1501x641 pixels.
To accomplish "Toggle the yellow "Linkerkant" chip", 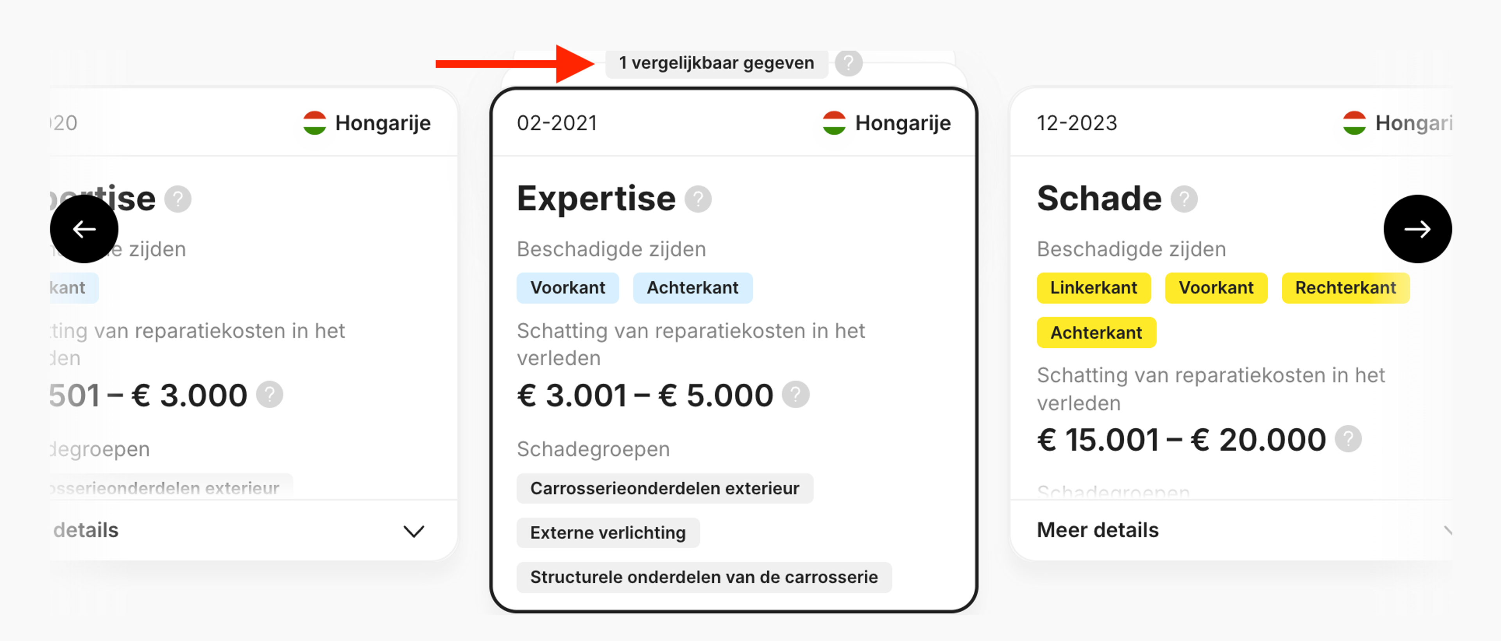I will [x=1094, y=287].
